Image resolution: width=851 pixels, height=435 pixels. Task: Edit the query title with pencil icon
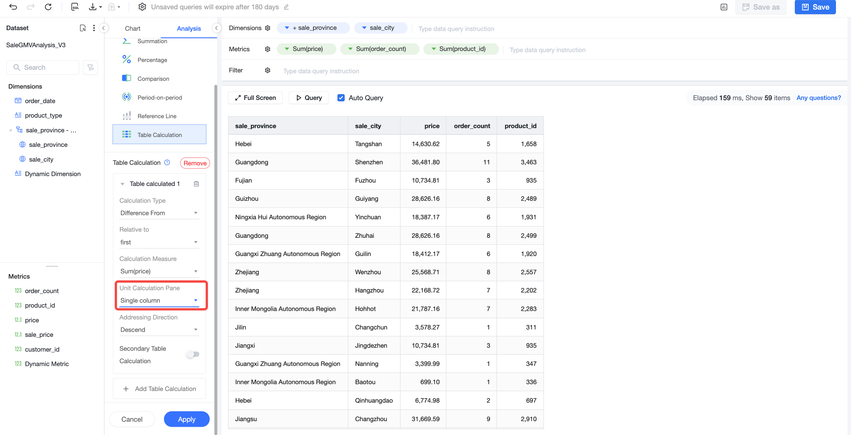[x=286, y=7]
